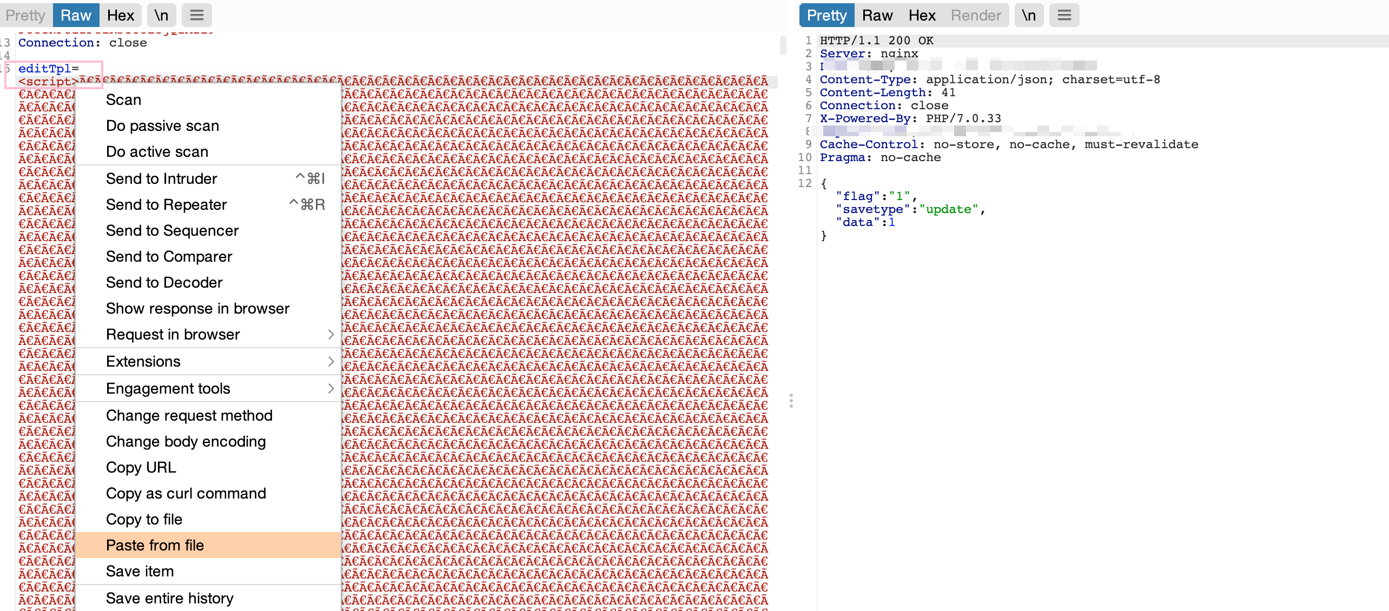Image resolution: width=1389 pixels, height=611 pixels.
Task: Switch response view to Hex tab
Action: tap(922, 15)
